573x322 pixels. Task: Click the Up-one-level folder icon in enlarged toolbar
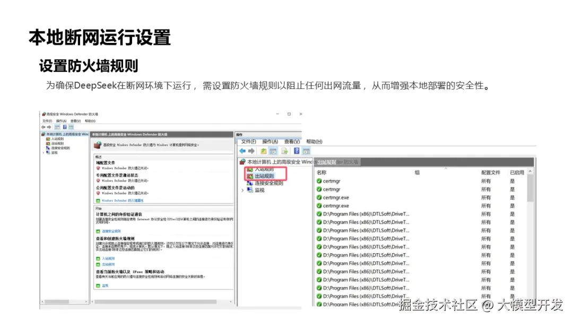[x=264, y=151]
